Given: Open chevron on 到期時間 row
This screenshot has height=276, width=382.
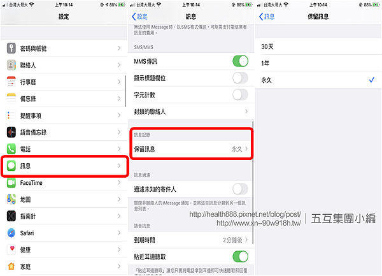Looking at the screenshot, I should 246,240.
